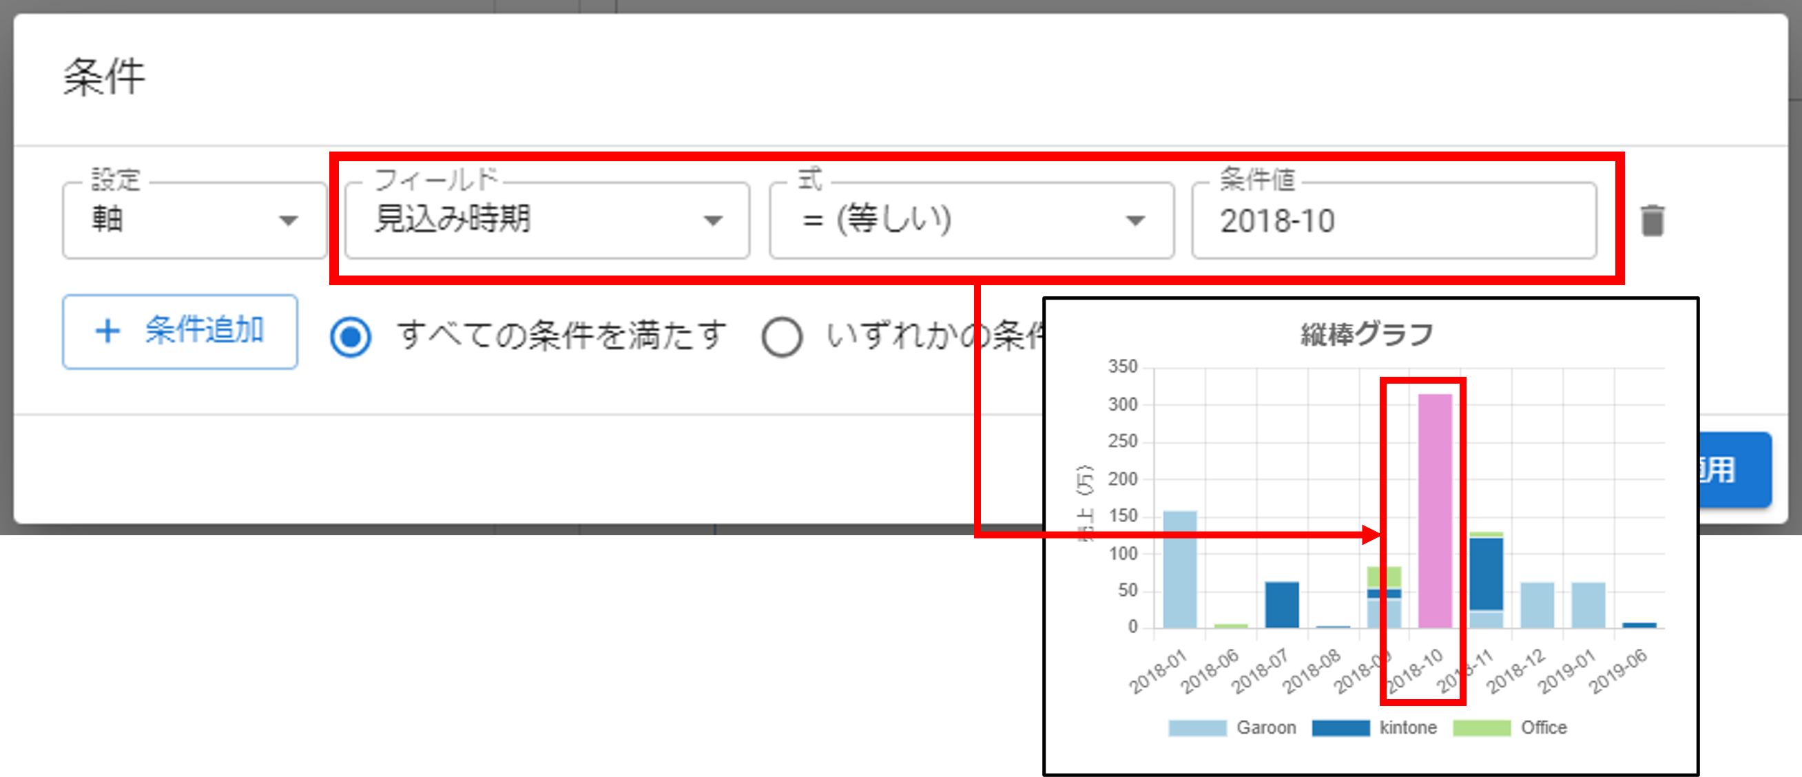1802x777 pixels.
Task: Delete the condition with the trash icon
Action: click(1653, 220)
